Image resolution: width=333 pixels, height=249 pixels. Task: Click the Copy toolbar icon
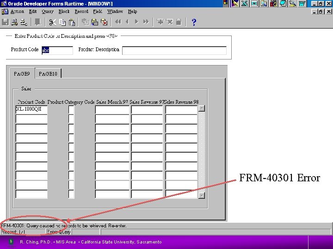(x=62, y=22)
